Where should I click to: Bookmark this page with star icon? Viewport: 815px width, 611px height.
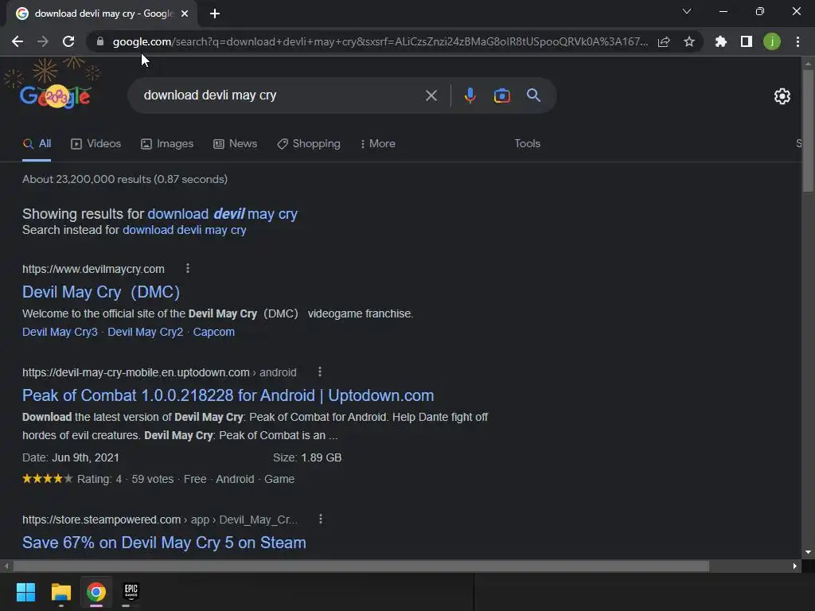click(689, 41)
